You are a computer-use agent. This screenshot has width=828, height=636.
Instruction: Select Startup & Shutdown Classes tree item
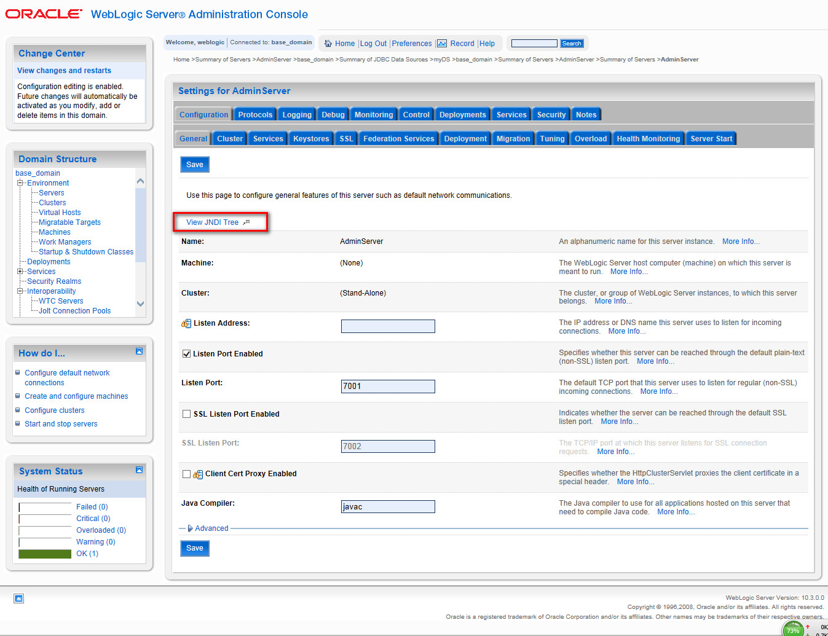coord(86,252)
